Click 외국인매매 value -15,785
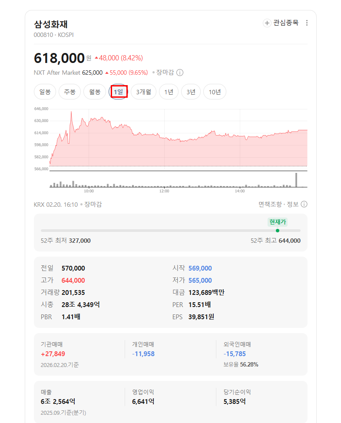The width and height of the screenshot is (341, 423). pos(235,354)
